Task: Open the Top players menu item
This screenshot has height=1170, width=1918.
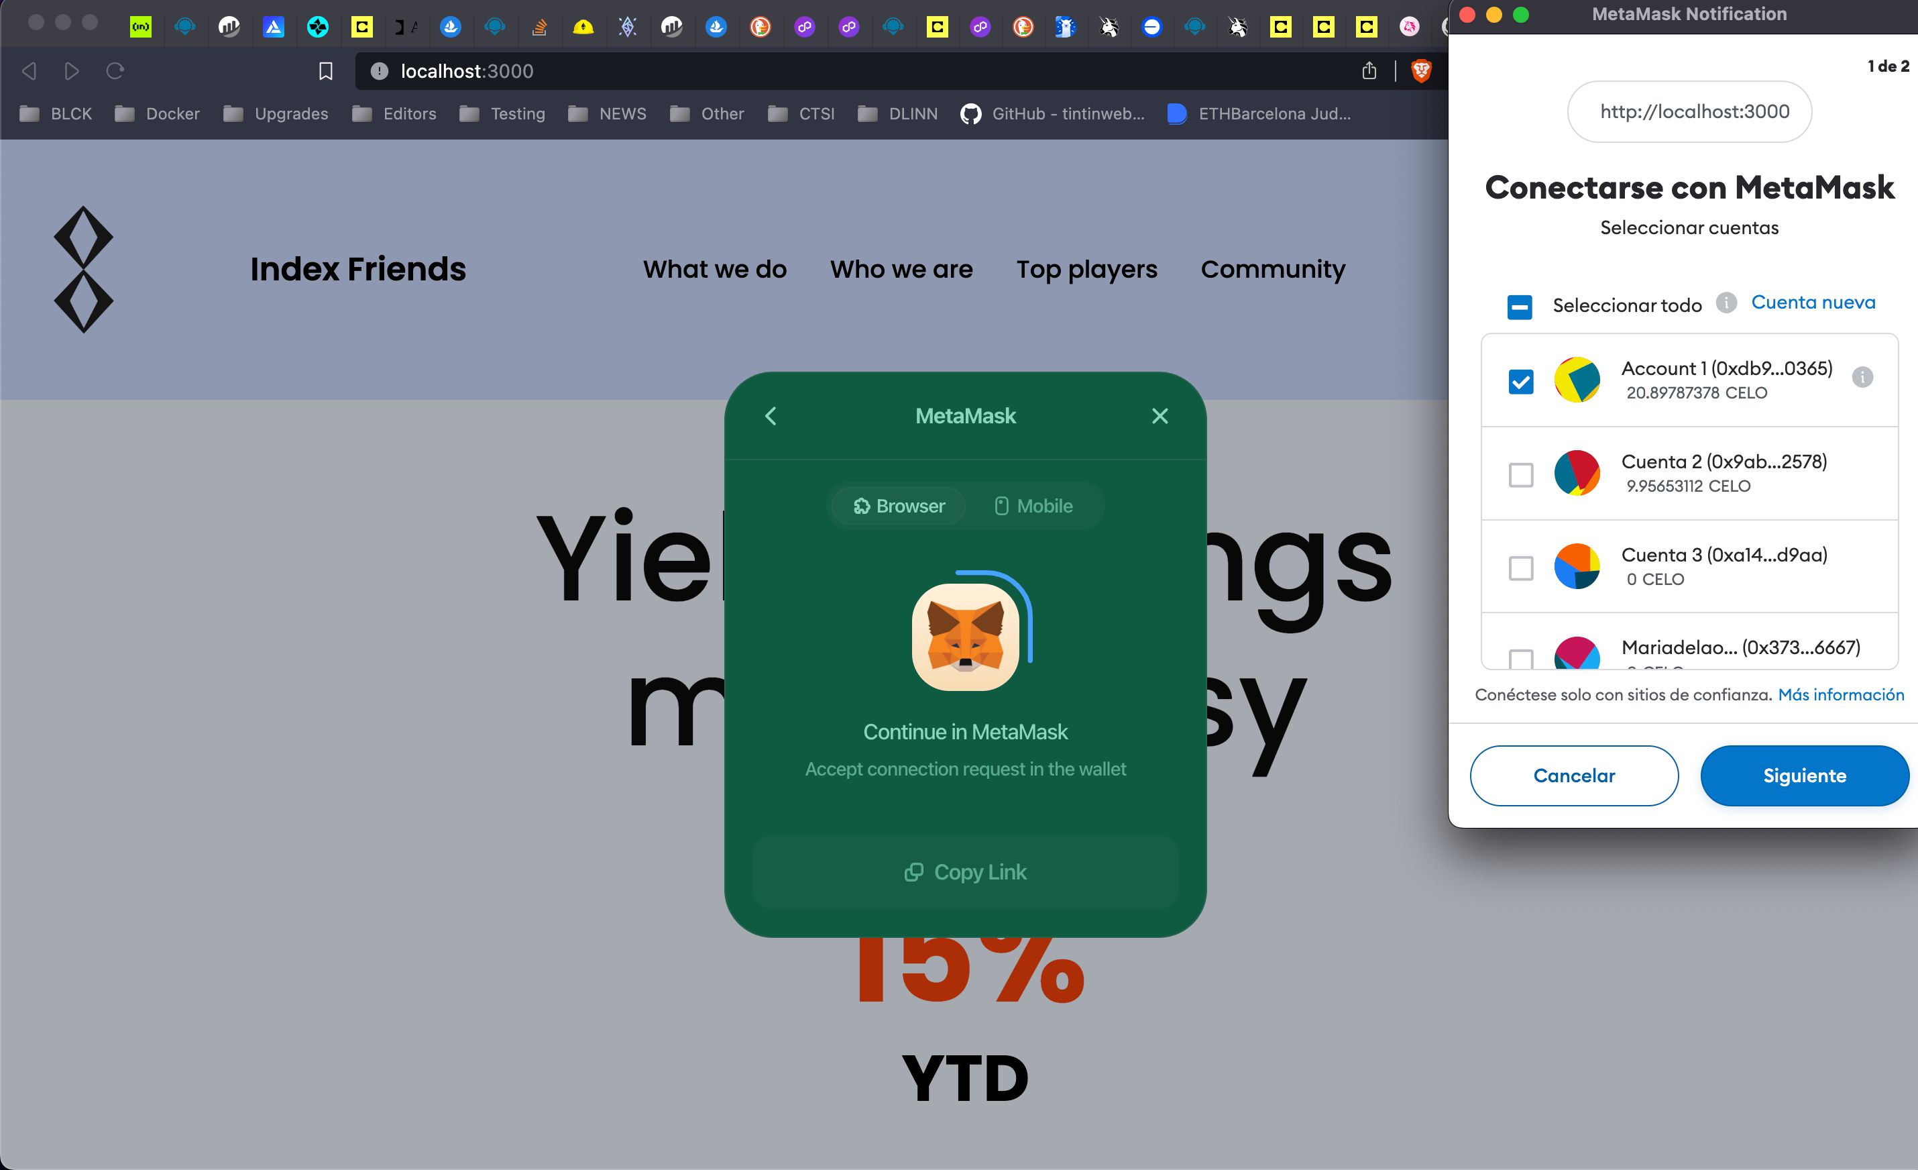Action: click(1086, 269)
